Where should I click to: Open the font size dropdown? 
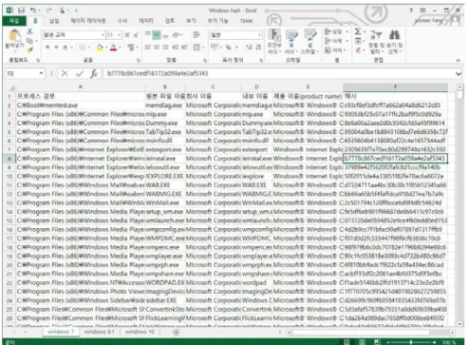[x=119, y=35]
